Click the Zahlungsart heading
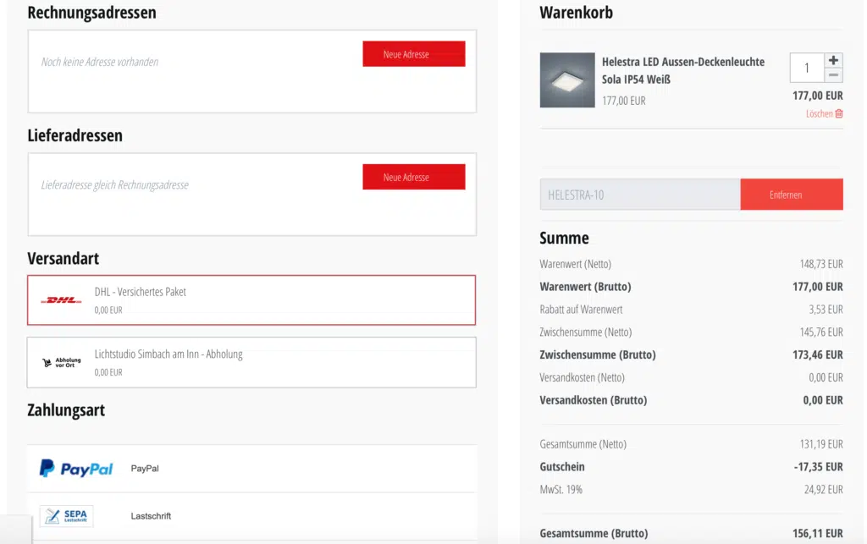This screenshot has width=867, height=544. (x=66, y=409)
